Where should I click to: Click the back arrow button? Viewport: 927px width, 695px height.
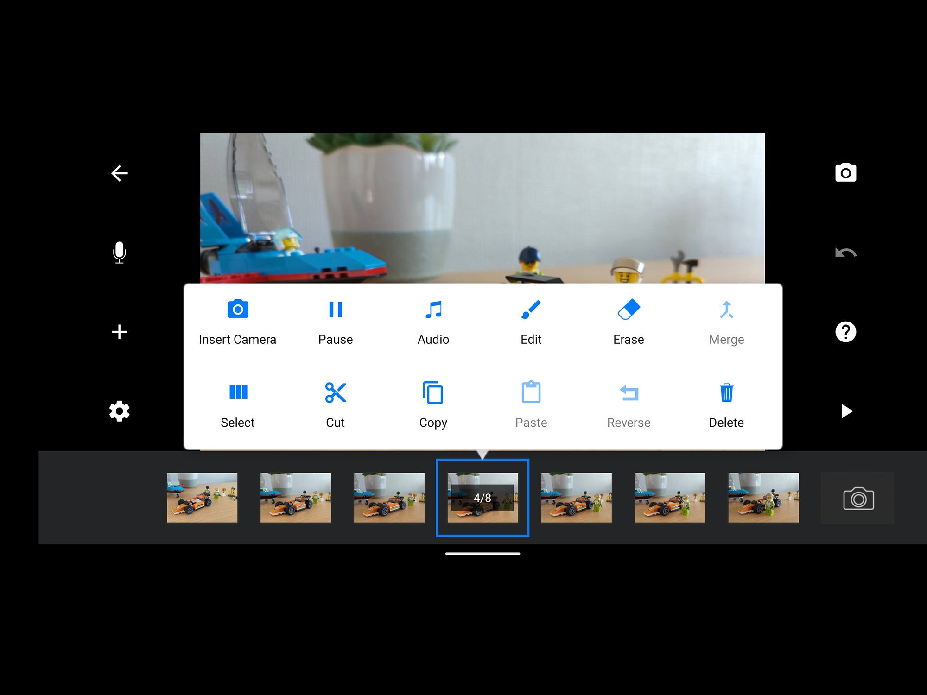(x=119, y=173)
